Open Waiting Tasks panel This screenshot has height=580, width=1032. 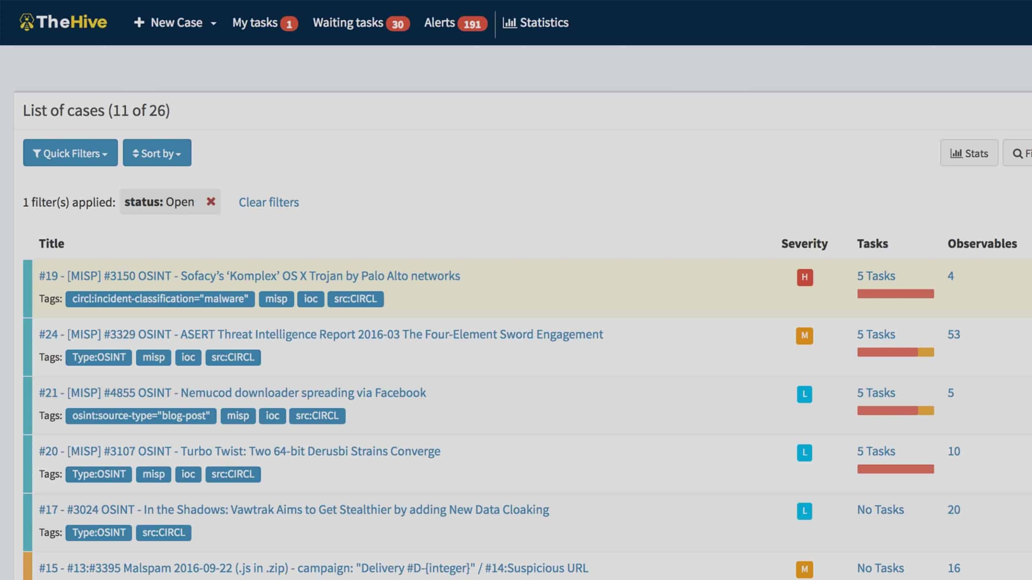pyautogui.click(x=360, y=22)
